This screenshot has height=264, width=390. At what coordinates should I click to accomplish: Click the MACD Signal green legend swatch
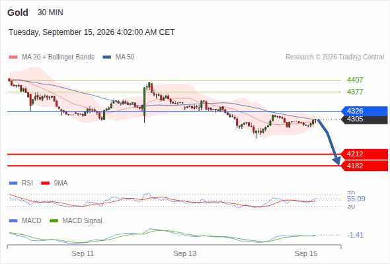click(54, 221)
